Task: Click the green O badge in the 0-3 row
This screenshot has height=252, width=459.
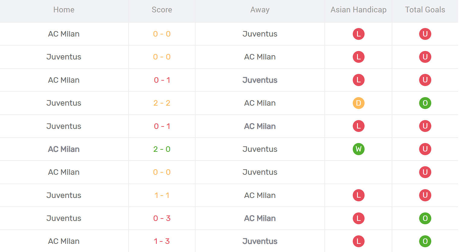Action: point(425,218)
